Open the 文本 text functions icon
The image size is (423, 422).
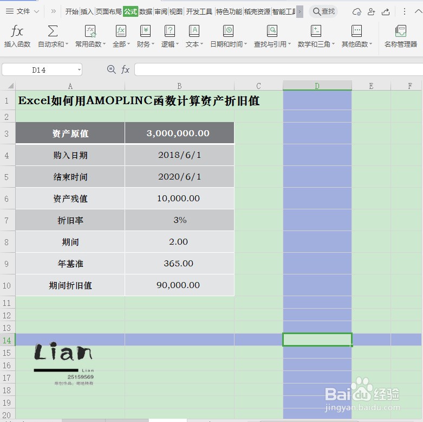pos(194,31)
